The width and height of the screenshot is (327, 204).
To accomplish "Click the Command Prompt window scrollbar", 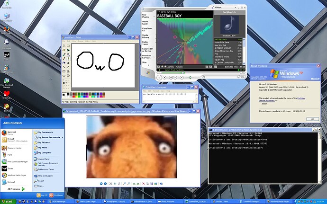I will coord(319,158).
